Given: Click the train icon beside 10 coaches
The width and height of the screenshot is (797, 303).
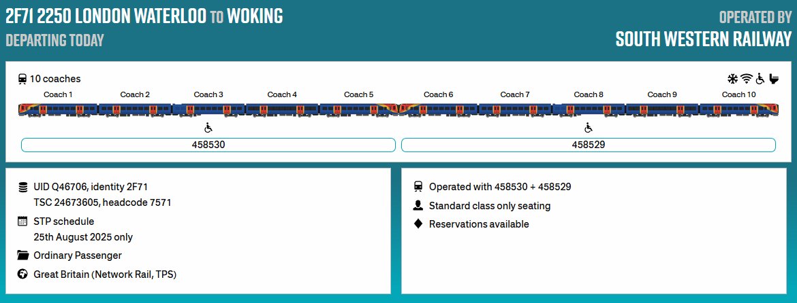Looking at the screenshot, I should (22, 79).
